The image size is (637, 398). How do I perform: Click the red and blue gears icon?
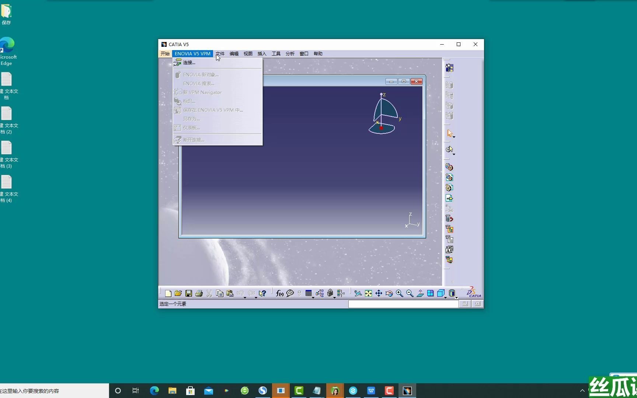[449, 167]
